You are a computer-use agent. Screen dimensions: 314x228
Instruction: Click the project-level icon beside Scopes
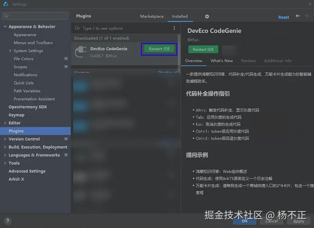click(x=66, y=66)
